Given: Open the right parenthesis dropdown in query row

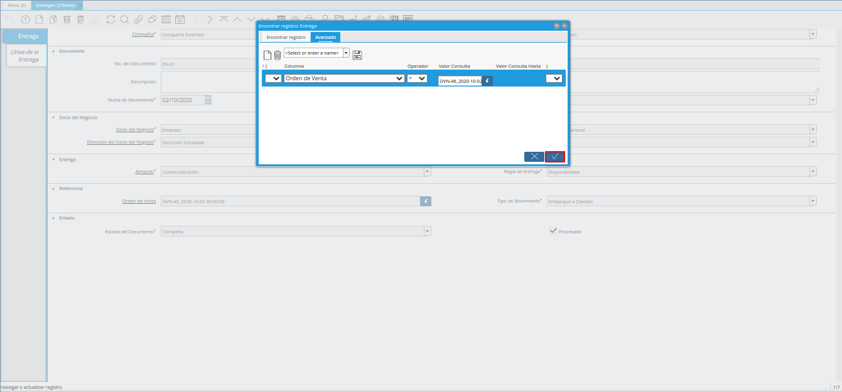Looking at the screenshot, I should tap(554, 78).
